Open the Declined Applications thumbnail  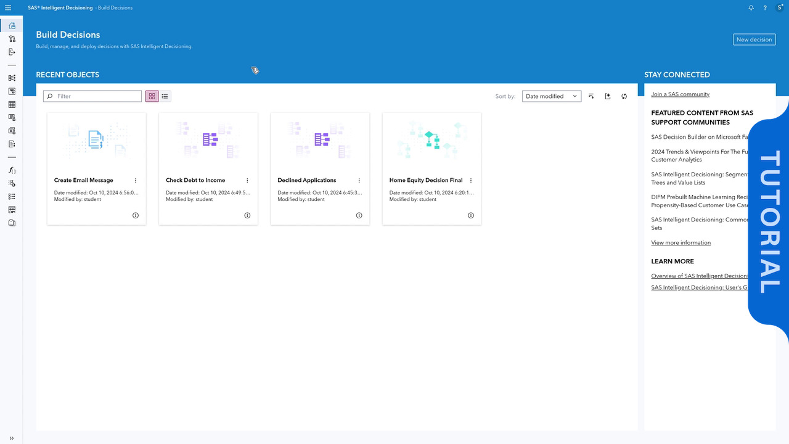pos(320,140)
